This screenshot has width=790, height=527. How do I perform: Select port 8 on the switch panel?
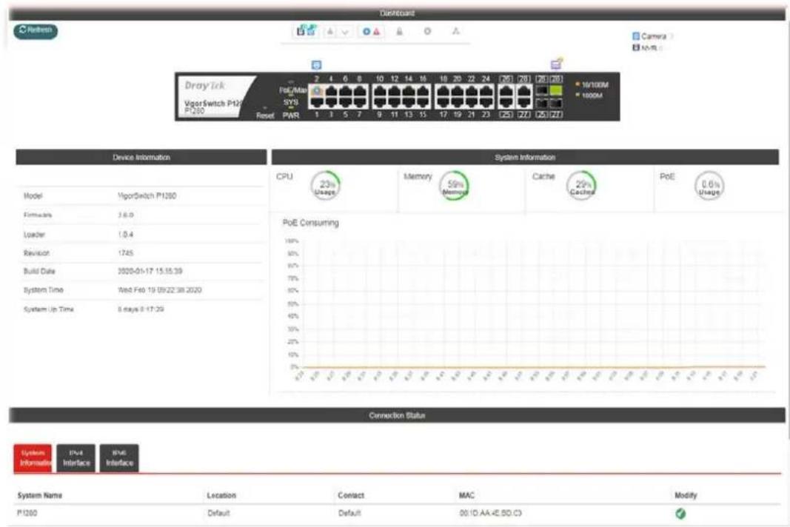pyautogui.click(x=360, y=90)
